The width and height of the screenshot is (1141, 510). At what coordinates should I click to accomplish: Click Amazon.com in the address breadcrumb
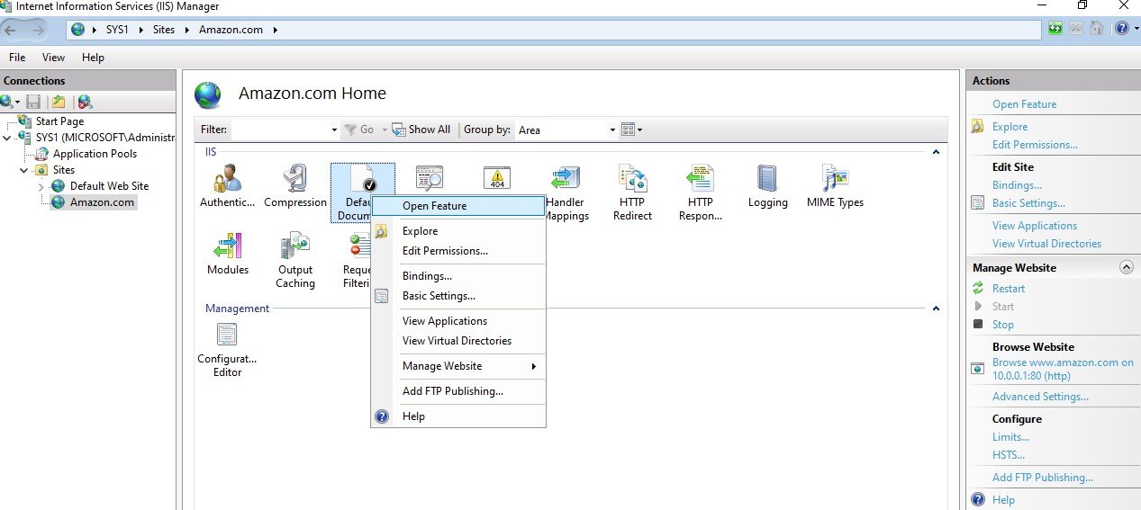pyautogui.click(x=231, y=30)
